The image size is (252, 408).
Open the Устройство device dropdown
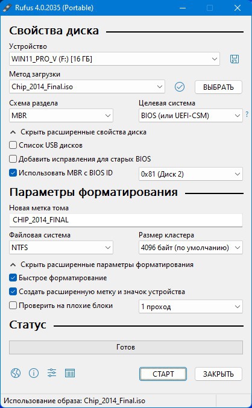click(115, 59)
